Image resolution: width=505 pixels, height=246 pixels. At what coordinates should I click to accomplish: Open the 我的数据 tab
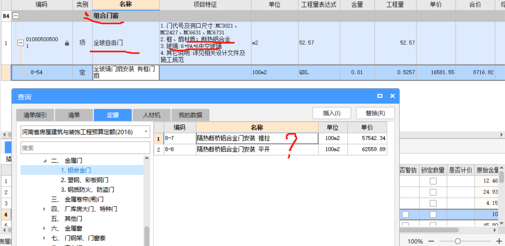click(190, 115)
